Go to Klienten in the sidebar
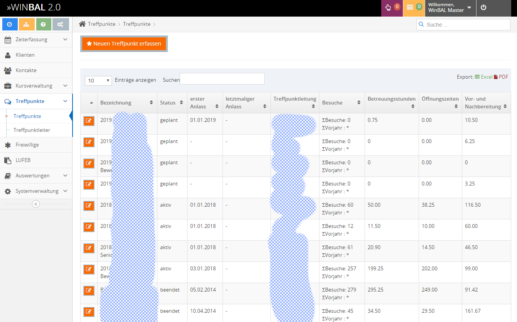The width and height of the screenshot is (517, 322). coord(25,55)
